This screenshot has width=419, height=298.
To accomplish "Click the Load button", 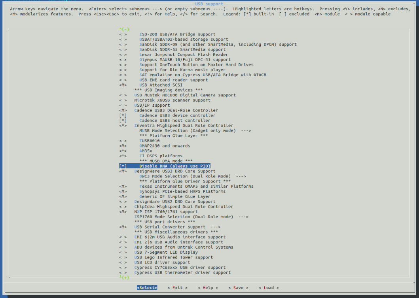I will (269, 288).
